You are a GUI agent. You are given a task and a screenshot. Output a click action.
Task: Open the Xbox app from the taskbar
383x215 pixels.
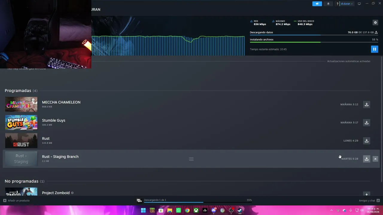(196, 210)
